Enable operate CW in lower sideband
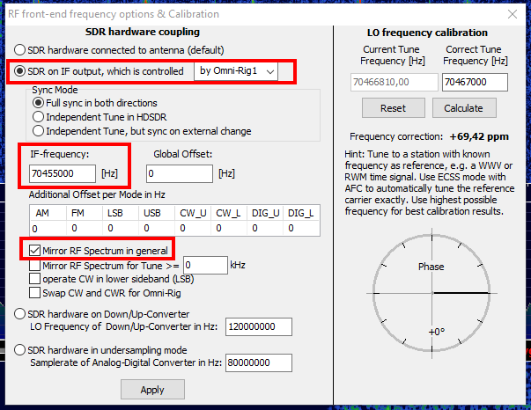This screenshot has height=410, width=531. point(35,279)
